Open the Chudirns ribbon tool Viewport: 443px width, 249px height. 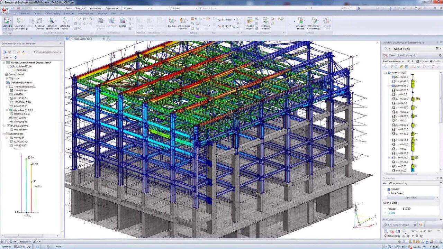click(x=172, y=23)
